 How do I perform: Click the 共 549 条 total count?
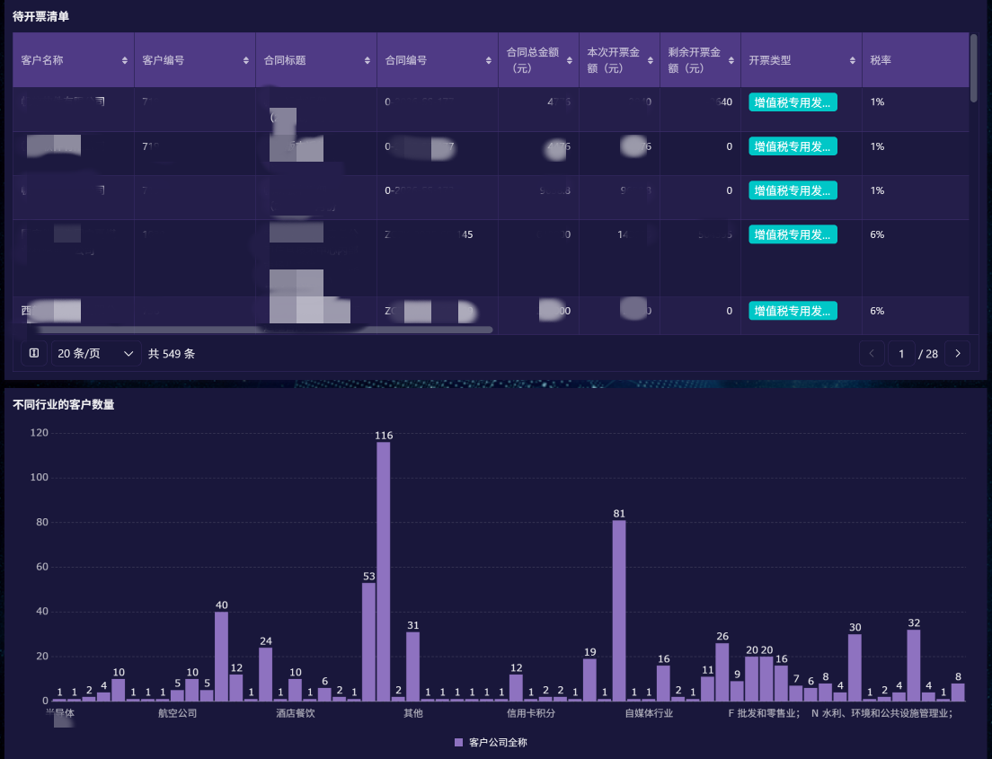pyautogui.click(x=172, y=354)
